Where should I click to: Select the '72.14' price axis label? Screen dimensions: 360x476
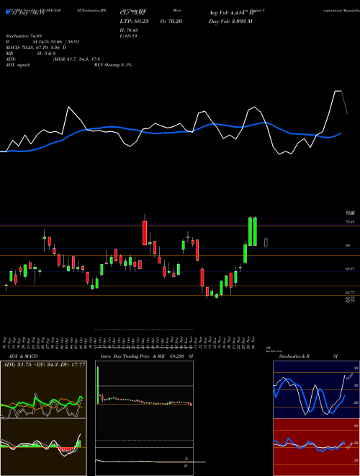tap(351, 222)
